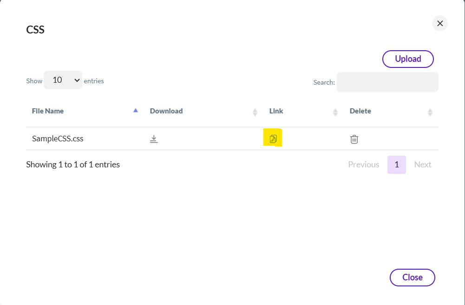Image resolution: width=465 pixels, height=305 pixels.
Task: Click the Download column sort arrows
Action: tap(255, 112)
